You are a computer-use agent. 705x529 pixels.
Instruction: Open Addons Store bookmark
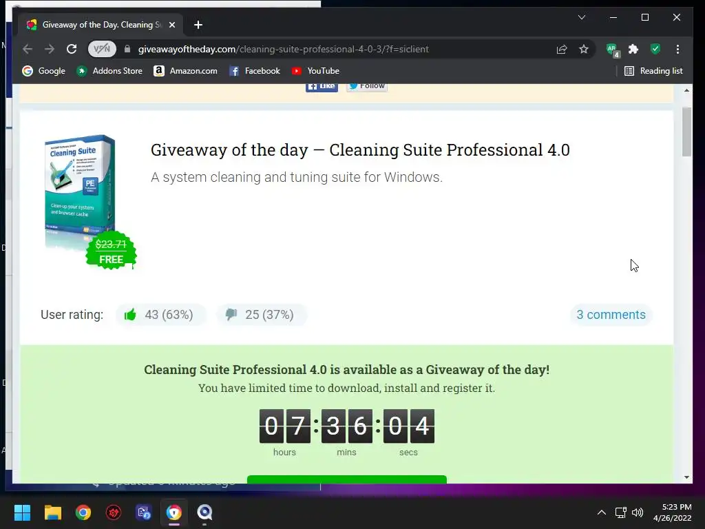click(x=109, y=71)
